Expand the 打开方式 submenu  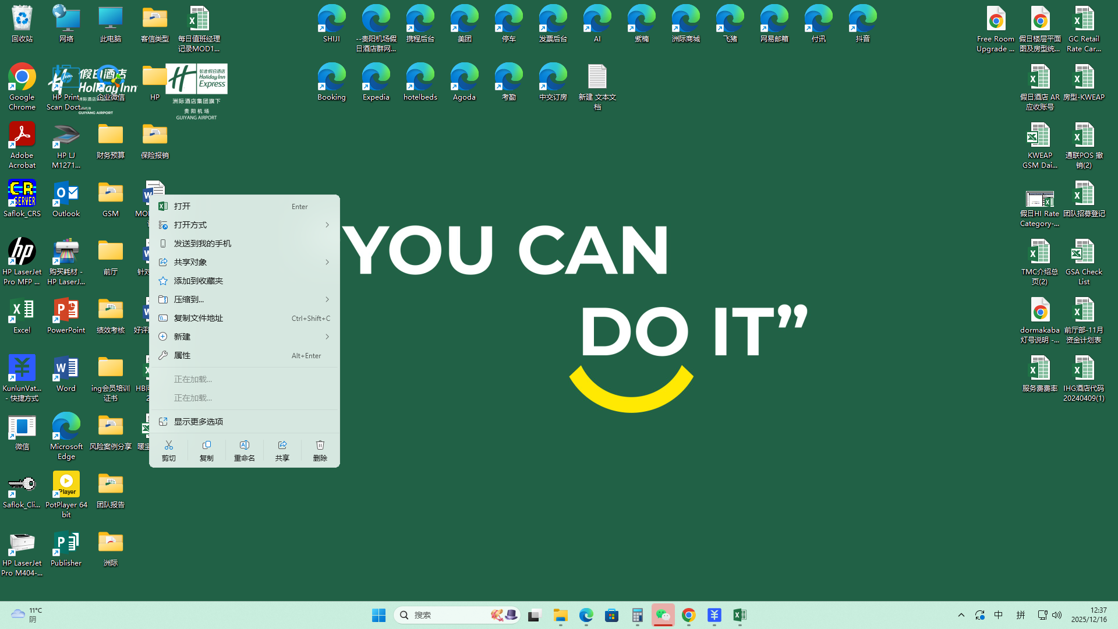coord(245,225)
